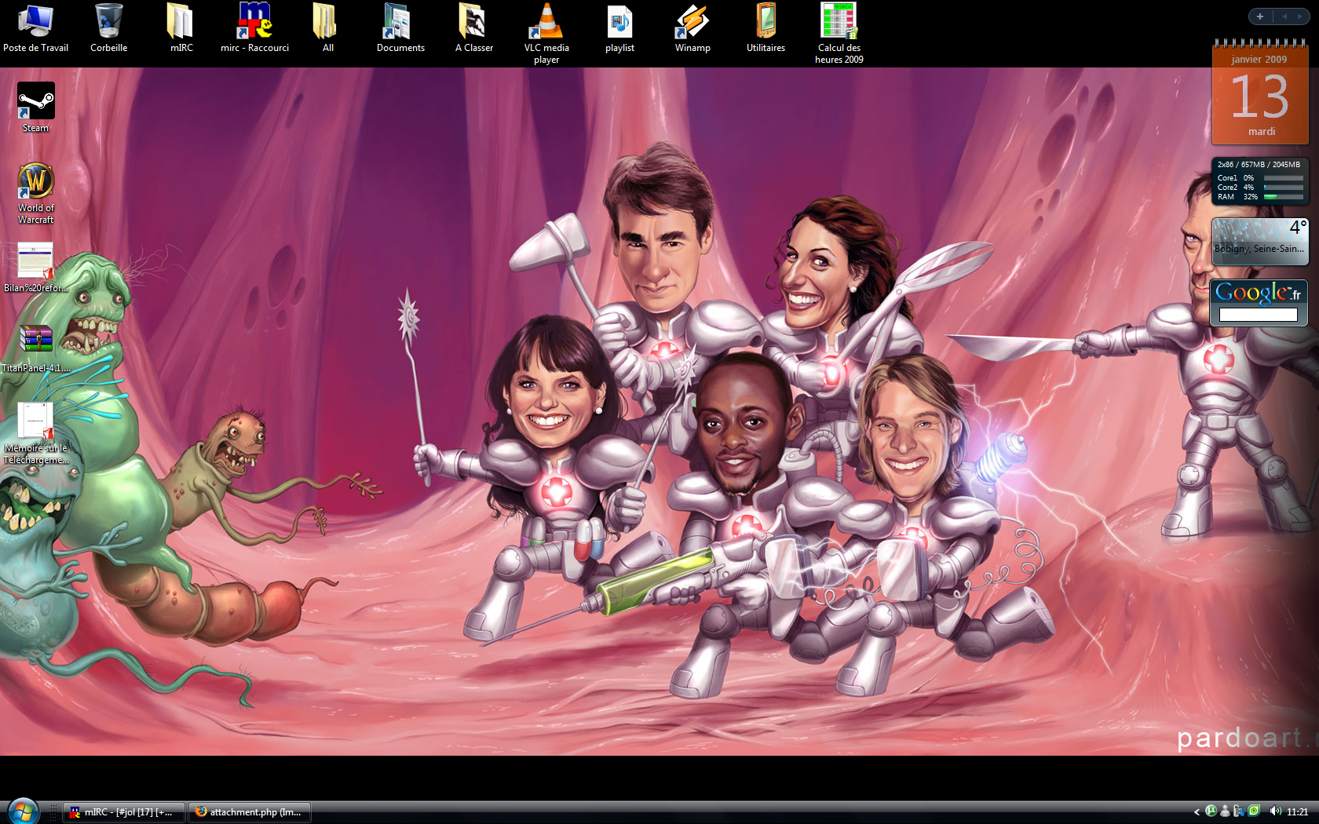Select the Mémoire sur le Téléchargement PDF

pyautogui.click(x=35, y=433)
